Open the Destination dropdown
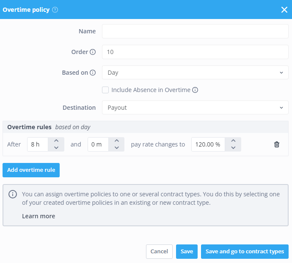The width and height of the screenshot is (292, 263). 195,108
